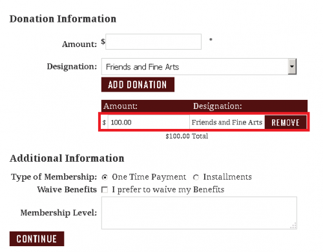Click the ADD DONATION button

pyautogui.click(x=138, y=84)
